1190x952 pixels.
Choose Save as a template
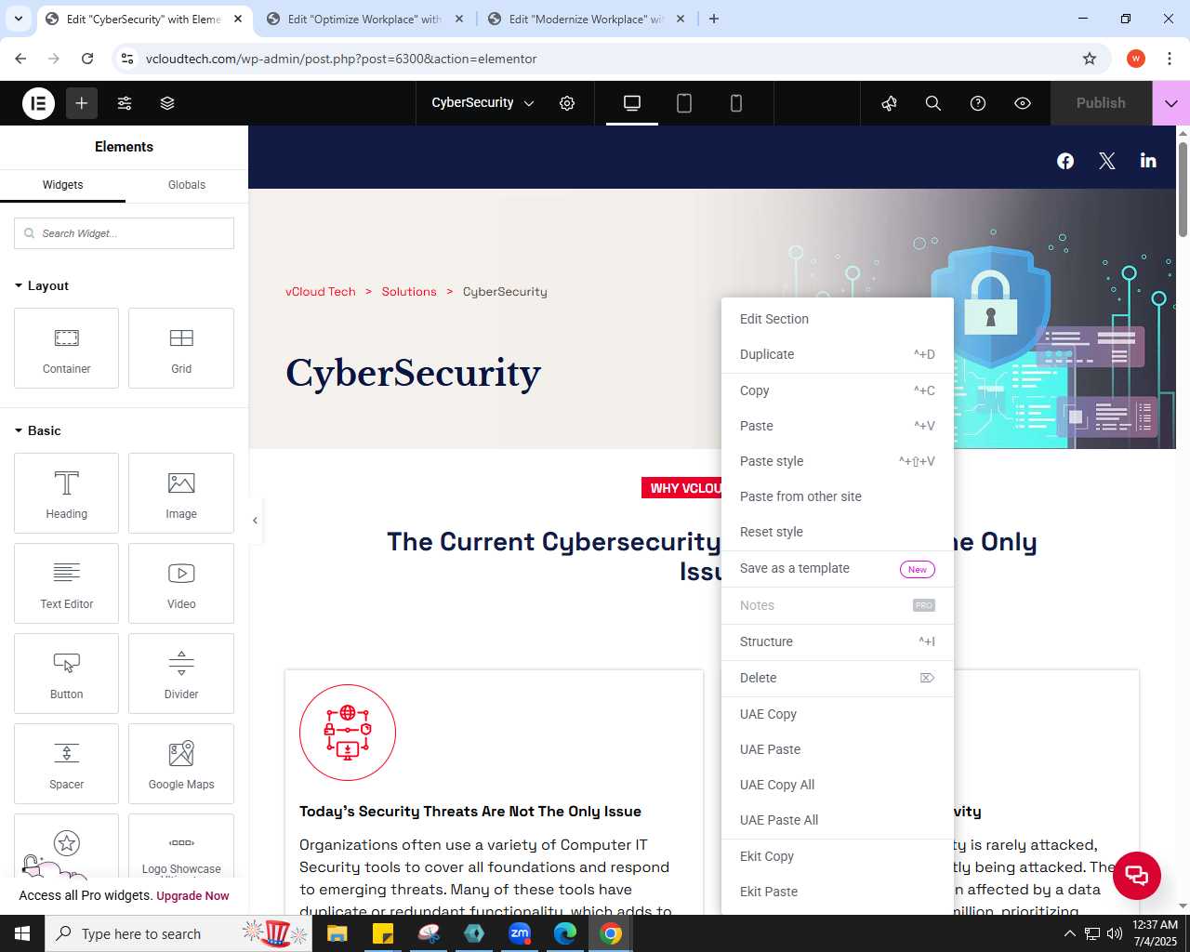[x=838, y=568]
